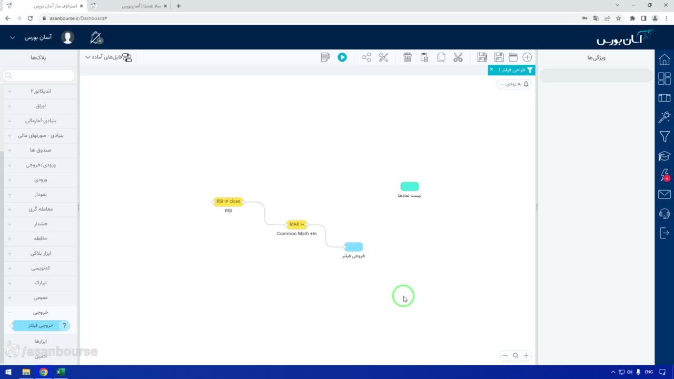Image resolution: width=674 pixels, height=379 pixels.
Task: Click the blocks search input field
Action: 39,75
